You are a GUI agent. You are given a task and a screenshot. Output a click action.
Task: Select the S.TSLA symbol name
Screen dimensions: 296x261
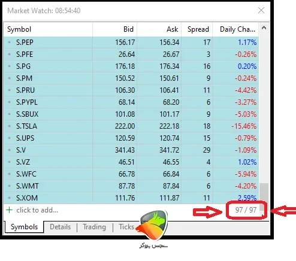pyautogui.click(x=26, y=126)
